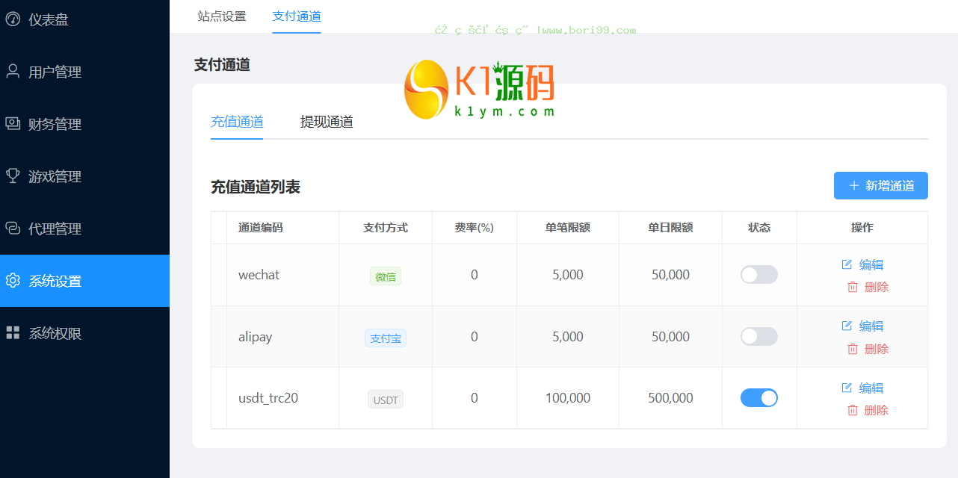This screenshot has height=478, width=958.
Task: Select the 充值通道 sub-tab
Action: coord(237,122)
